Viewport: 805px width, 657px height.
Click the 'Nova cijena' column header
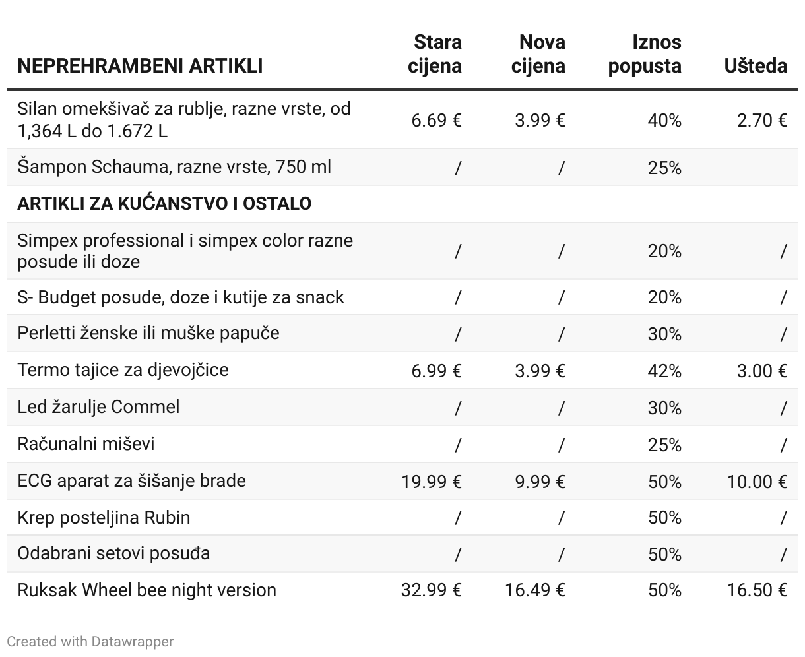click(x=538, y=54)
